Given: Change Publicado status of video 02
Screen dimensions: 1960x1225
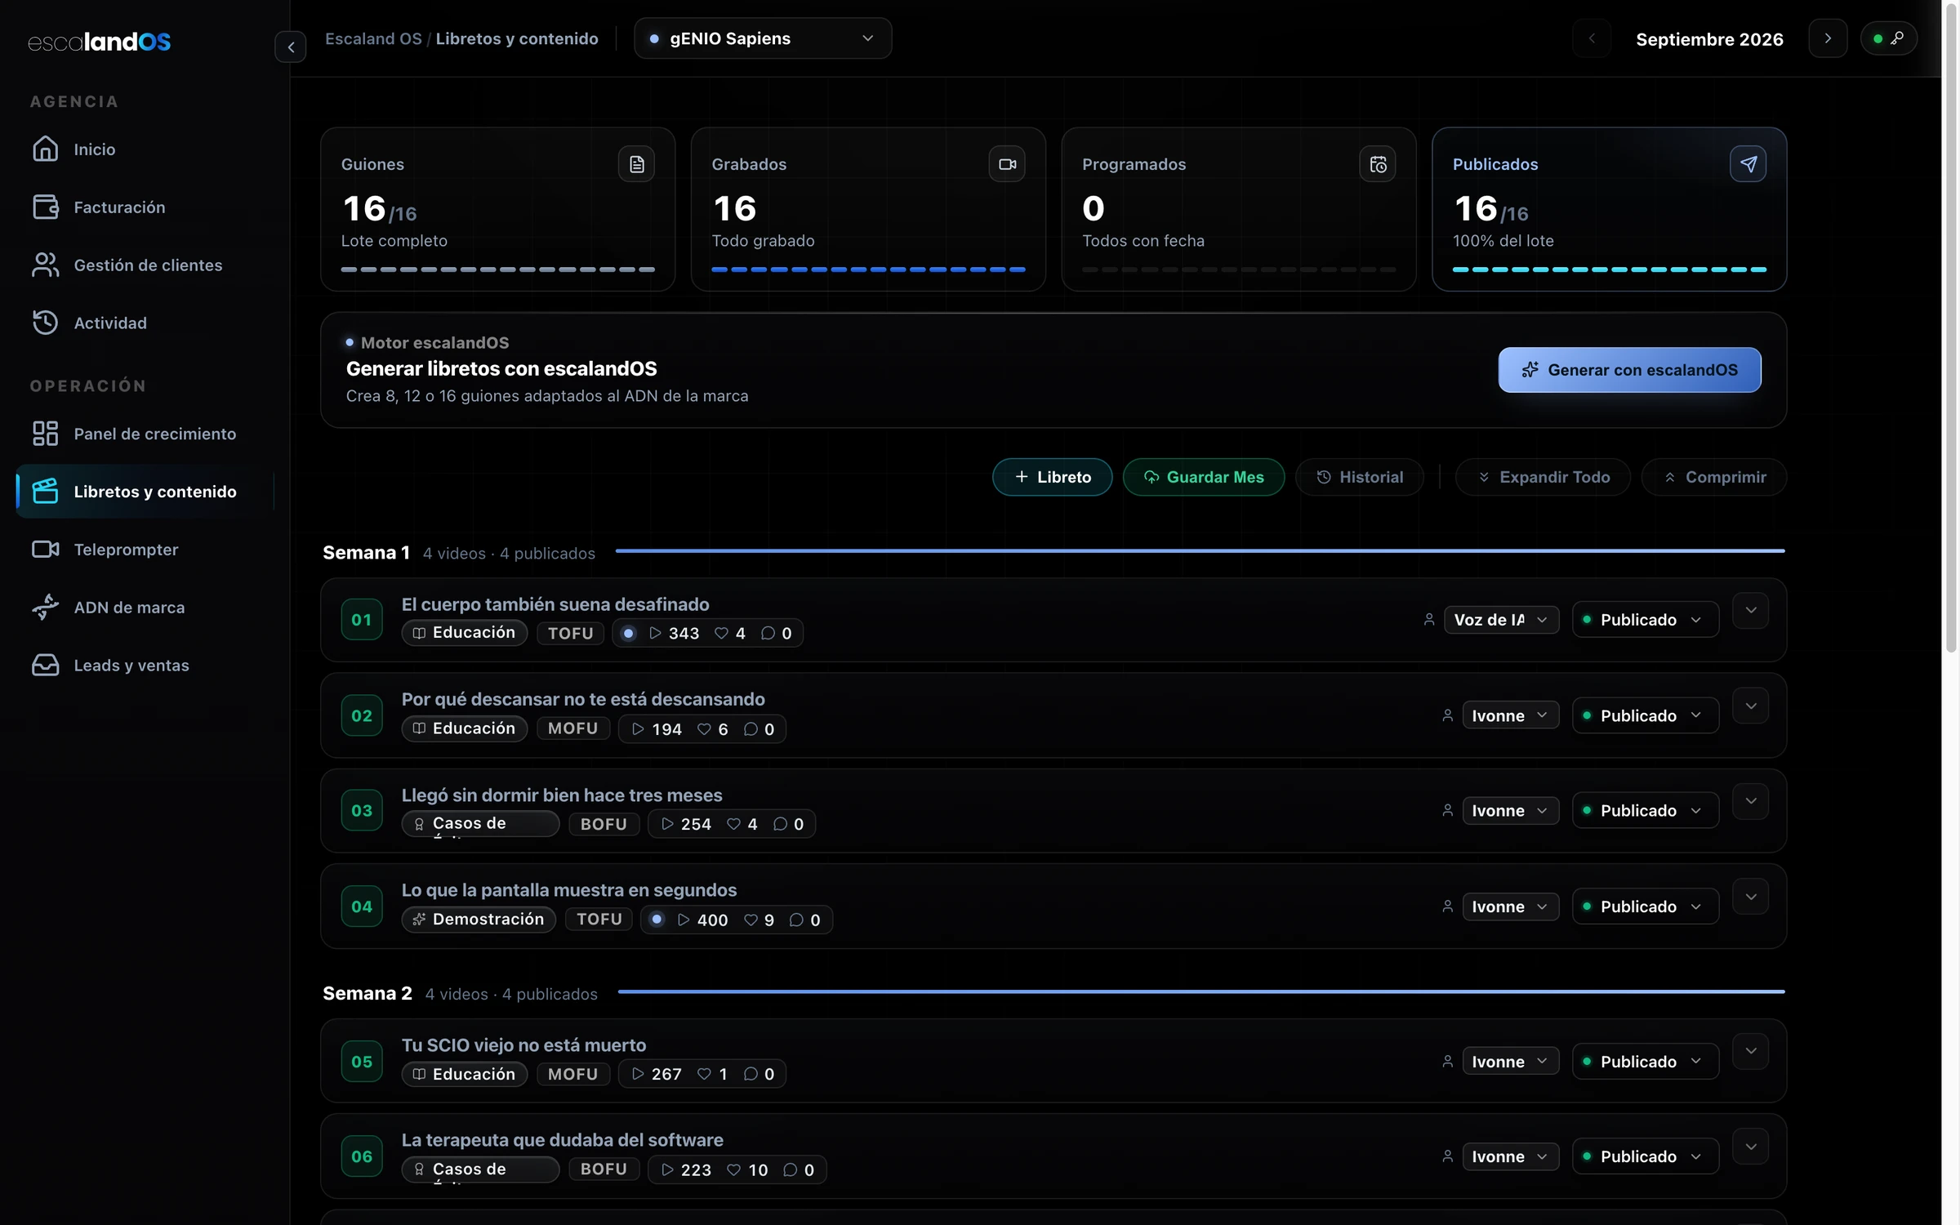Looking at the screenshot, I should point(1645,715).
